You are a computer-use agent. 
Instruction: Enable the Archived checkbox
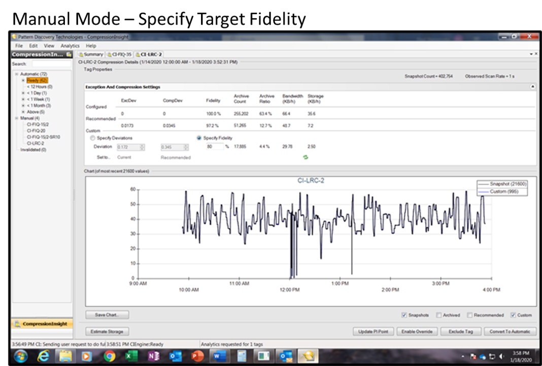(x=438, y=315)
